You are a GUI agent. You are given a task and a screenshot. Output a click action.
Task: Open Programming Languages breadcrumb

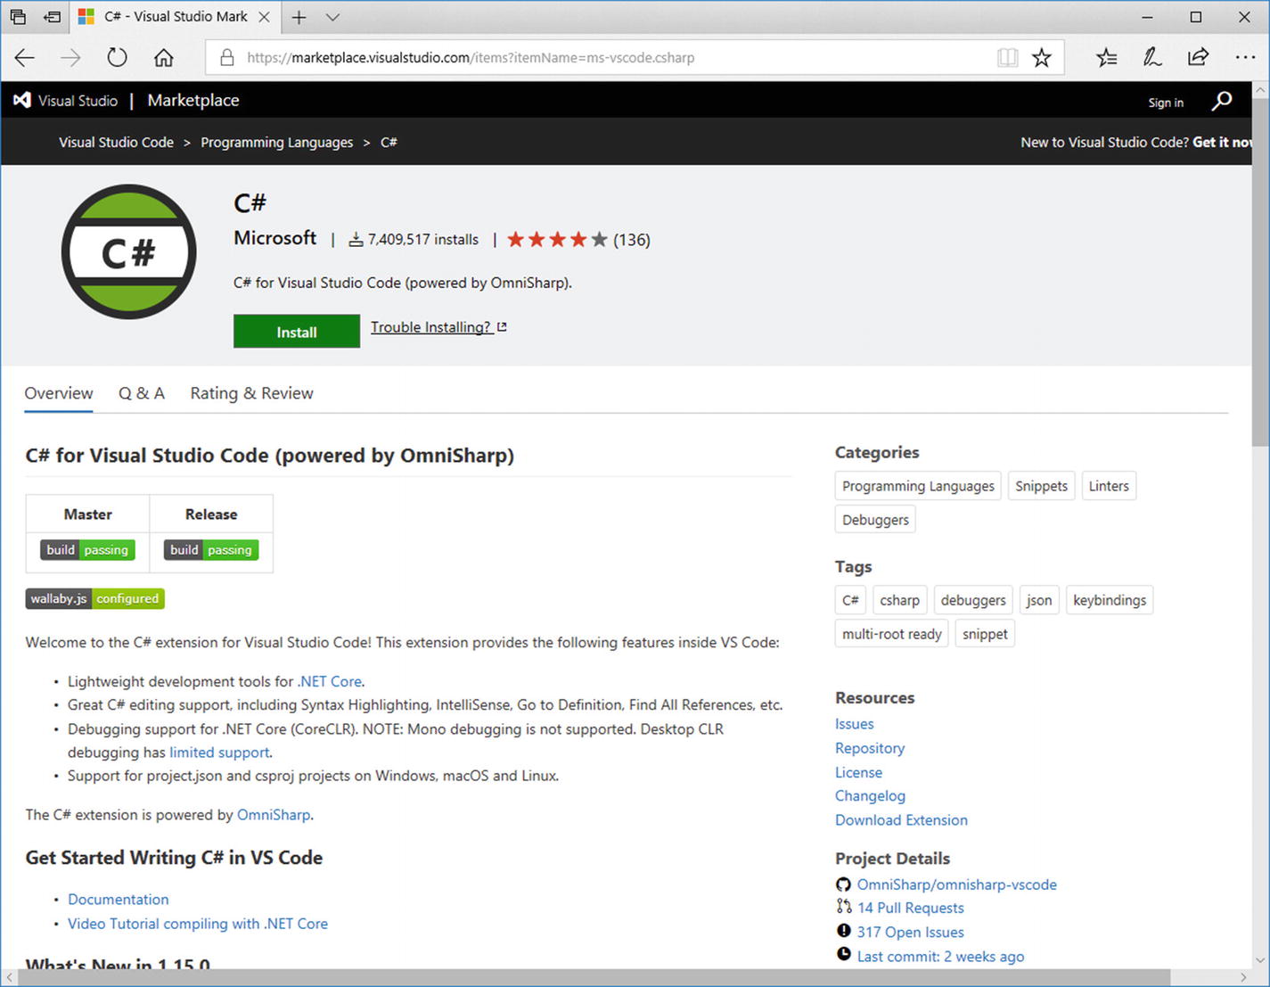277,143
